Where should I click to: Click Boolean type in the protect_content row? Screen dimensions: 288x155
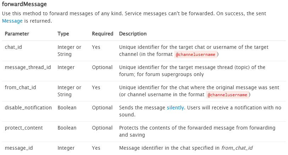pyautogui.click(x=67, y=128)
